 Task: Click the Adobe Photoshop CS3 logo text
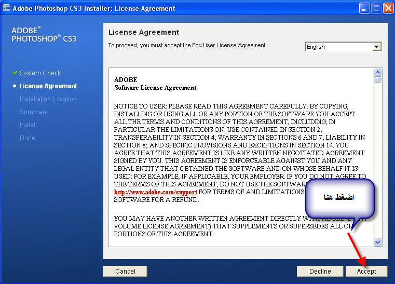(44, 34)
